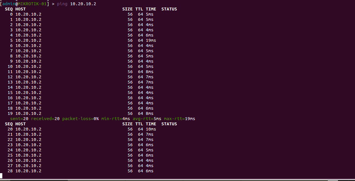Click the sequence number 28 in the last row
Viewport: 355px width, 181px height.
click(x=10, y=171)
